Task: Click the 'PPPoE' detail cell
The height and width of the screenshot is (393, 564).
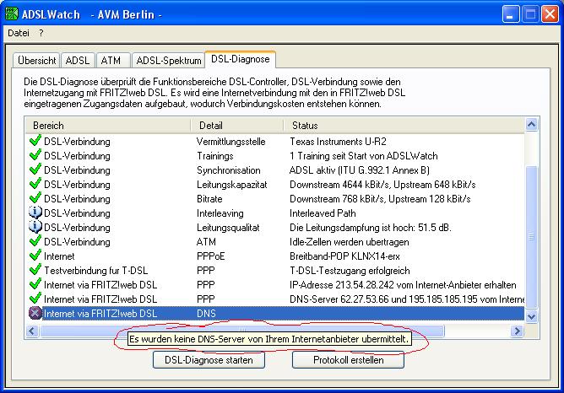Action: [x=211, y=256]
